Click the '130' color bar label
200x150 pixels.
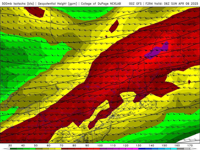[138, 145]
